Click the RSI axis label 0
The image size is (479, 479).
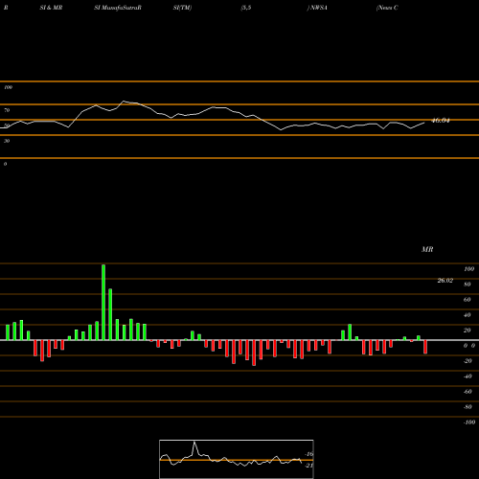click(x=5, y=164)
